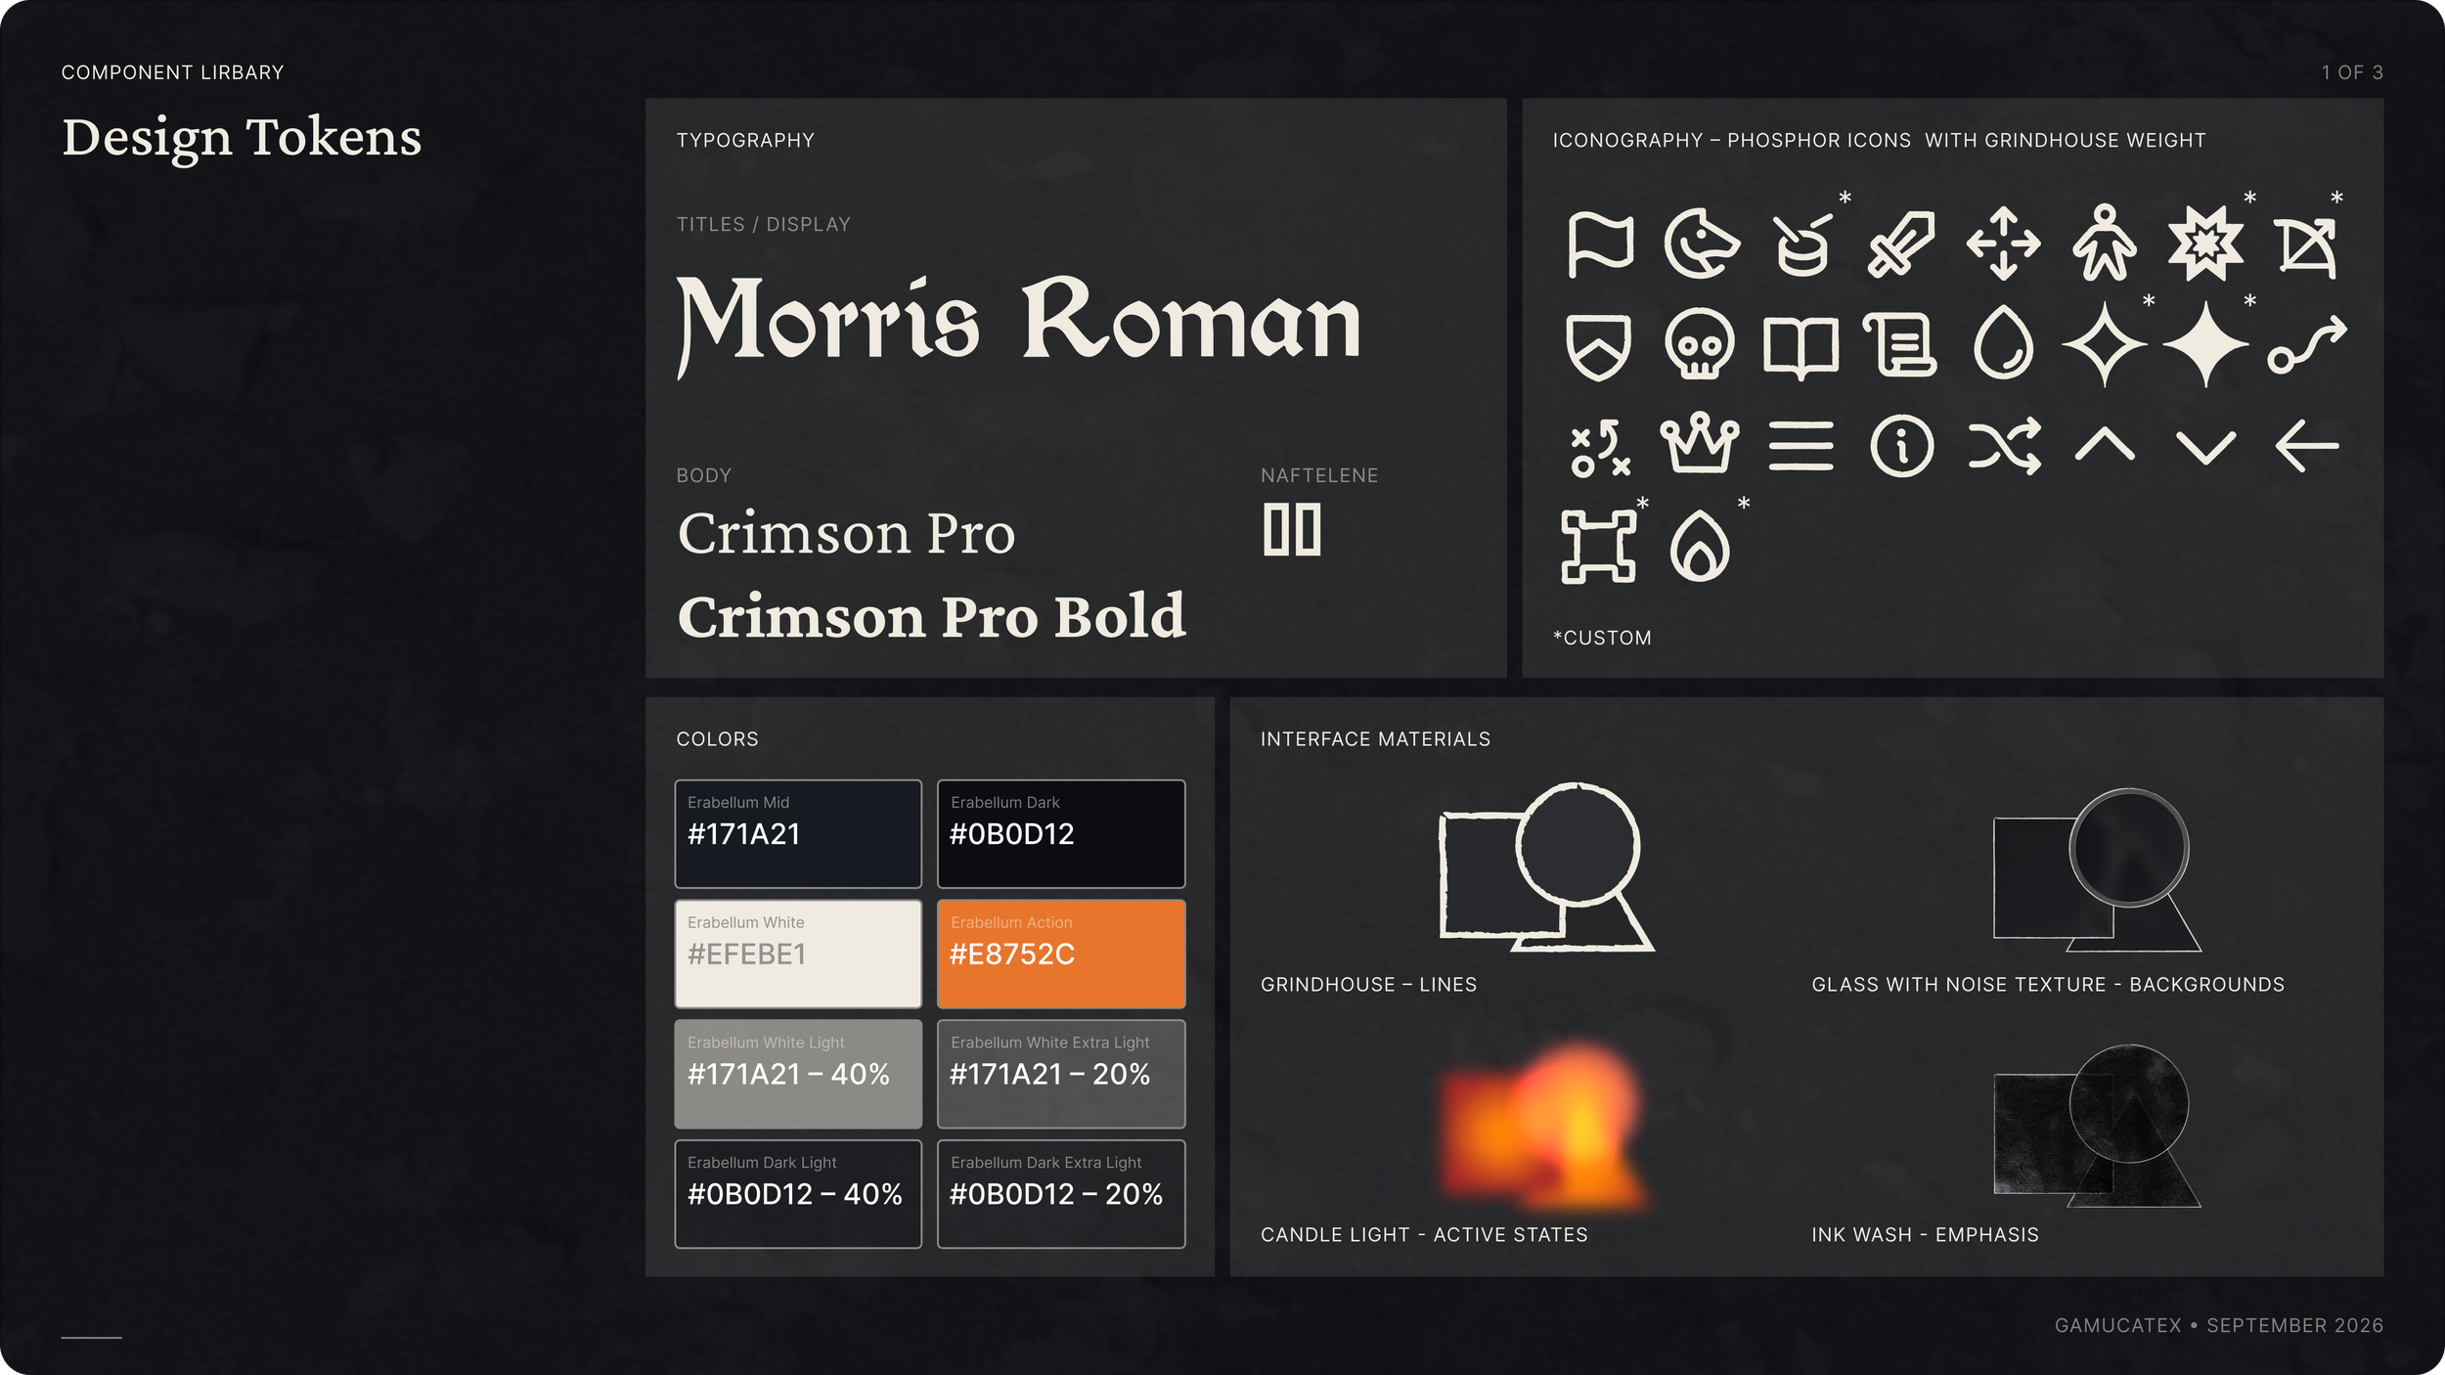Click the caret down chevron icon
Image resolution: width=2445 pixels, height=1375 pixels.
click(x=2206, y=448)
